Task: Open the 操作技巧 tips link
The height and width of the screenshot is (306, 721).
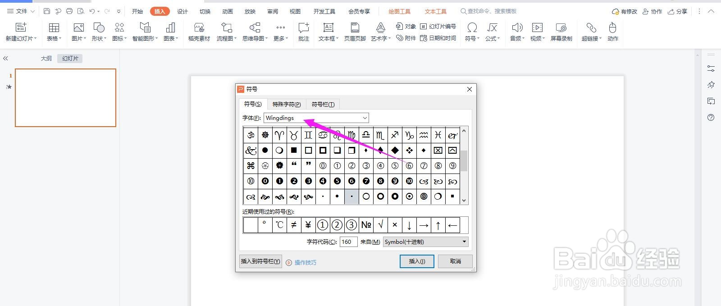Action: [x=306, y=262]
